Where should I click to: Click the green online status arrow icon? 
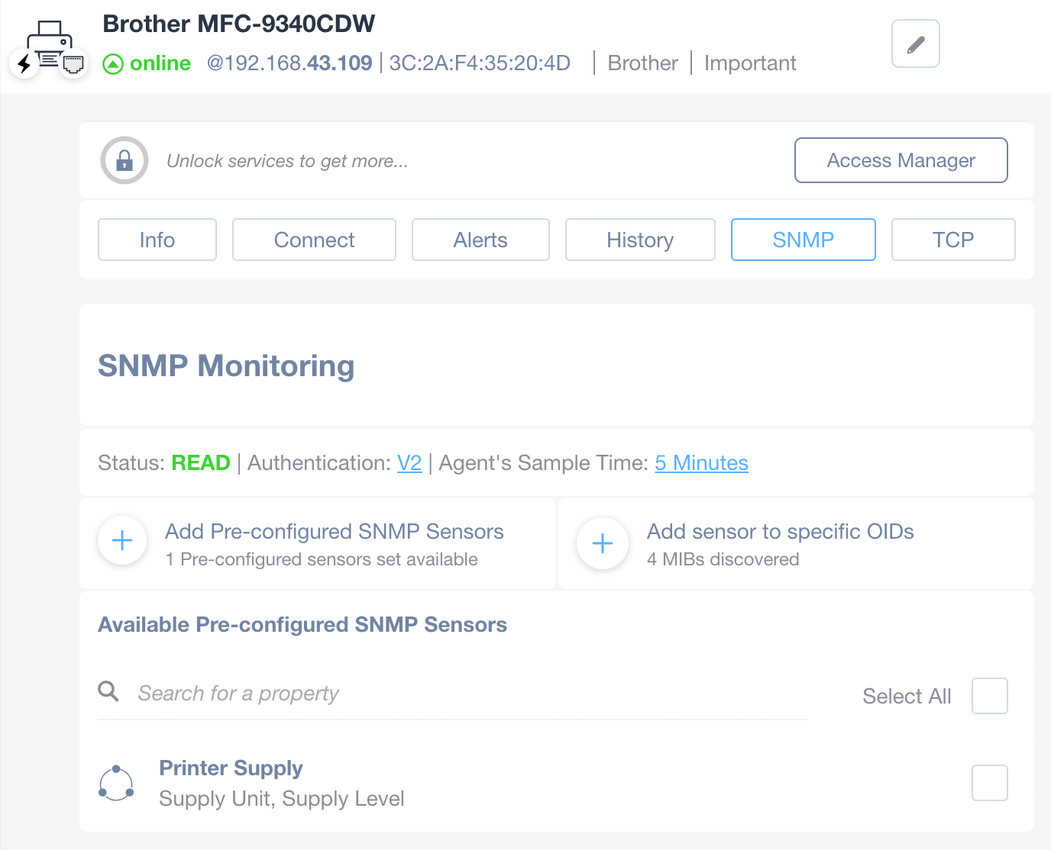pyautogui.click(x=113, y=63)
